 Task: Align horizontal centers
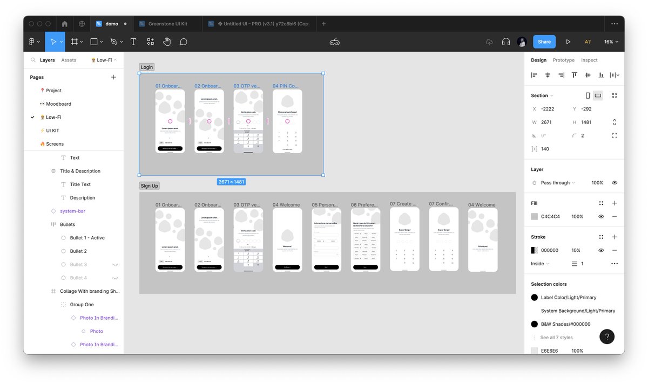[x=548, y=75]
